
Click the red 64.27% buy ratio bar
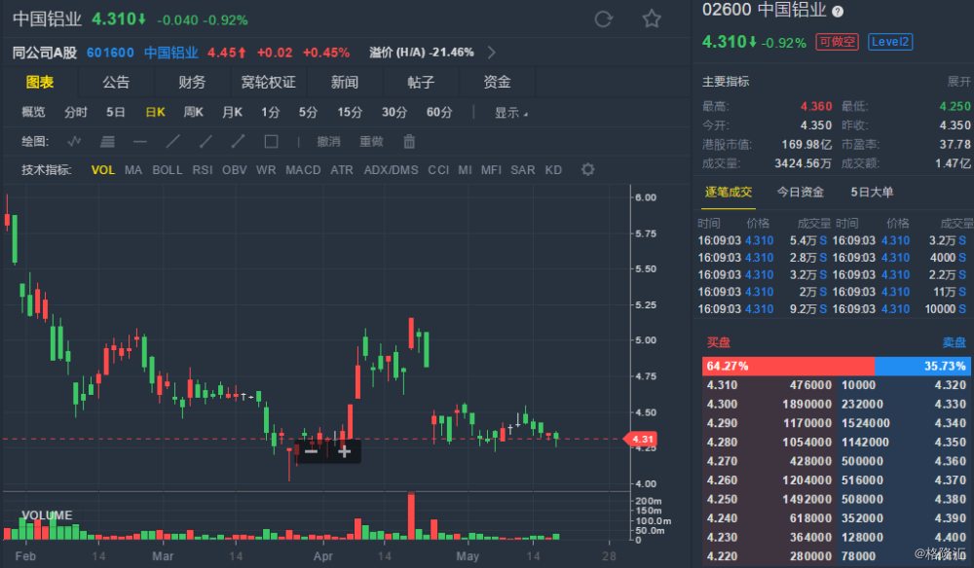tap(788, 366)
